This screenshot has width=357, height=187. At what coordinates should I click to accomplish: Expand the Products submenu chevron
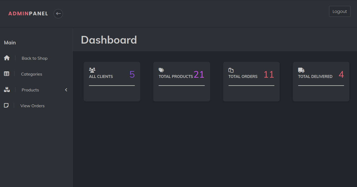tap(66, 90)
